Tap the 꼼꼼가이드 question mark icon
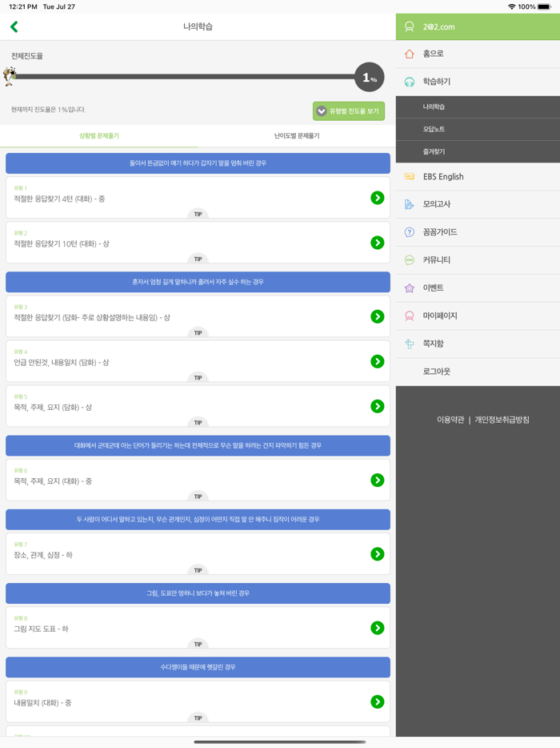 point(409,231)
